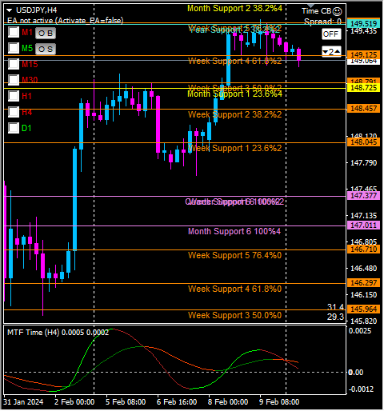This screenshot has height=411, width=384.
Task: Click the Spread: 0 readout
Action: click(322, 22)
